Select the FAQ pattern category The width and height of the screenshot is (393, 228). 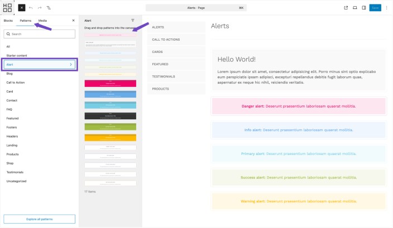9,109
